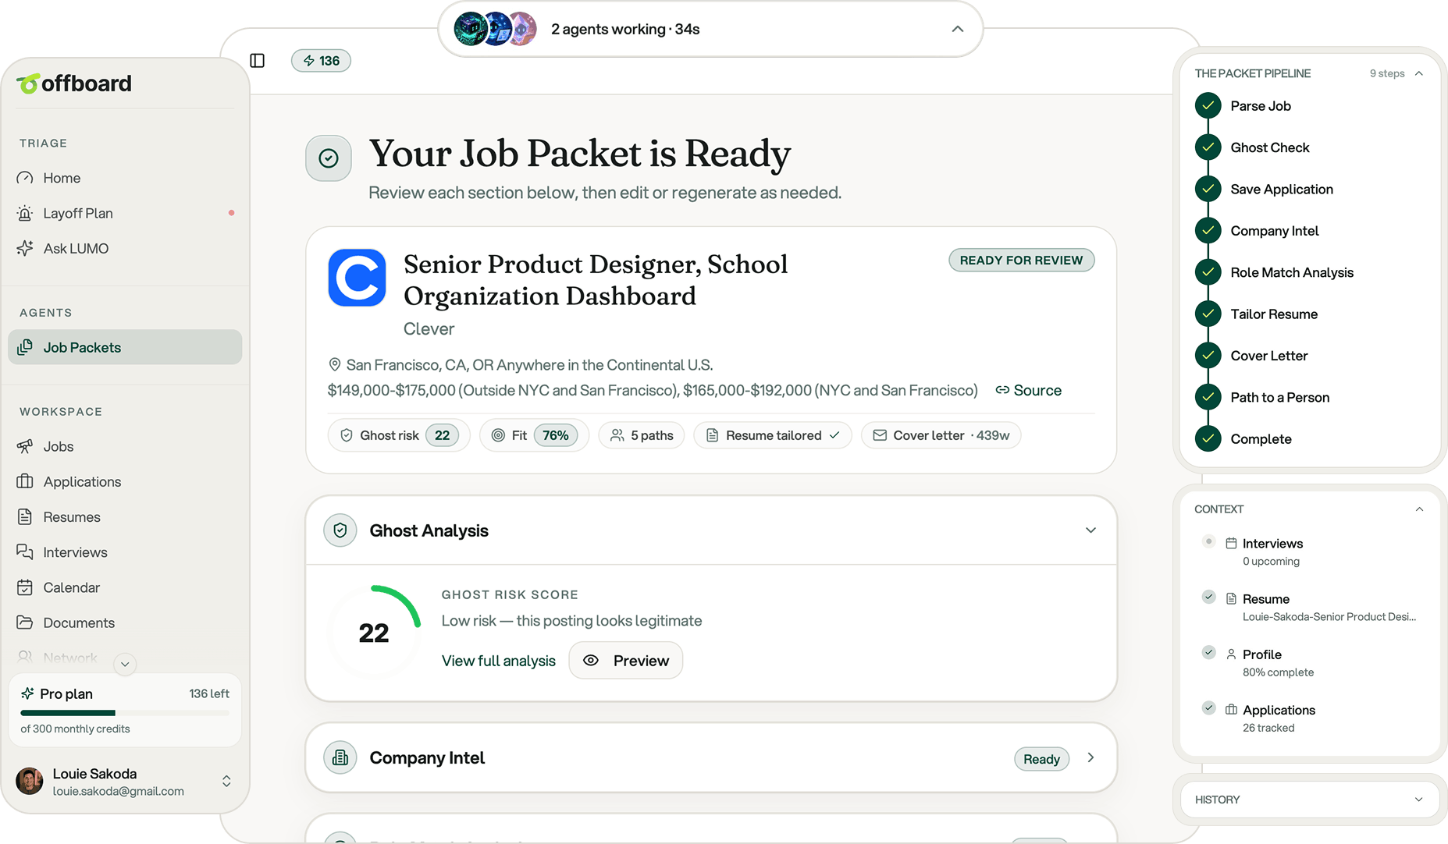Open the job Source link
The height and width of the screenshot is (844, 1448).
coord(1028,390)
